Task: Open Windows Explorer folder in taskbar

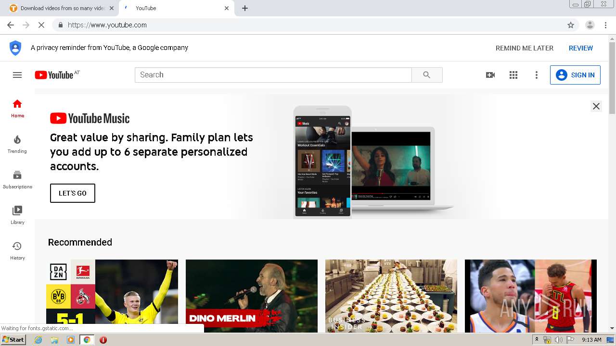Action: pyautogui.click(x=54, y=340)
